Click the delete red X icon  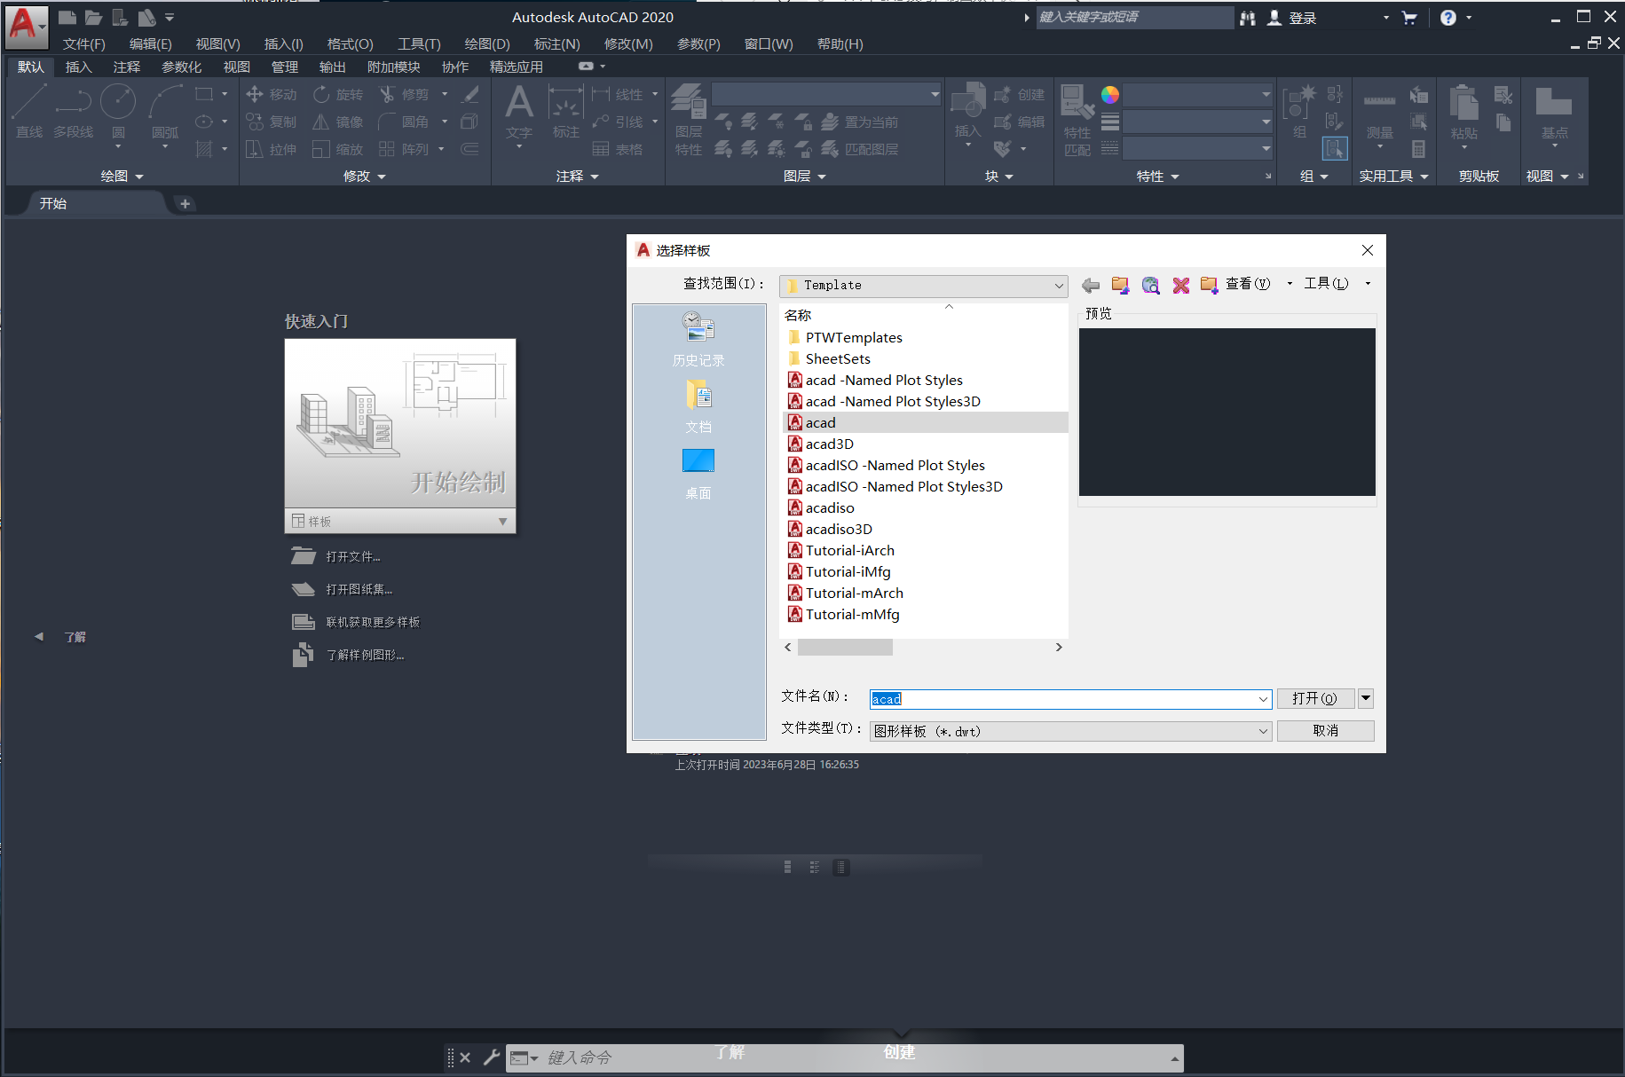click(x=1180, y=285)
